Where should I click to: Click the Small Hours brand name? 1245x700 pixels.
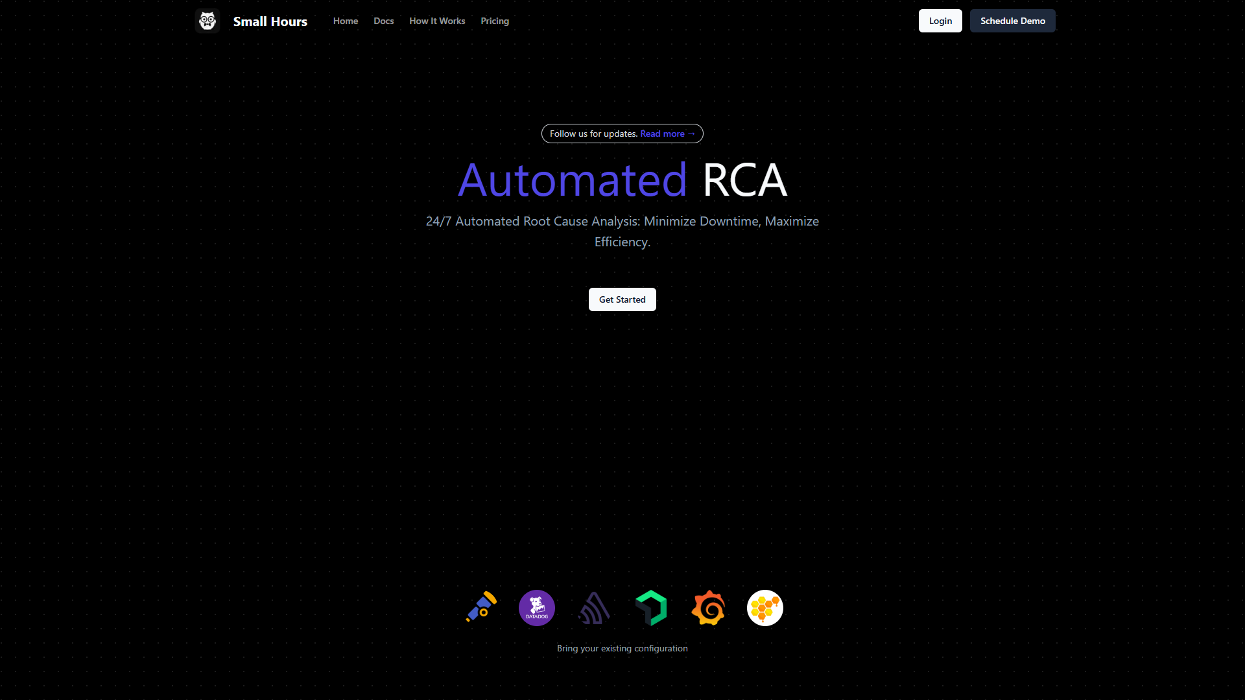[x=270, y=21]
